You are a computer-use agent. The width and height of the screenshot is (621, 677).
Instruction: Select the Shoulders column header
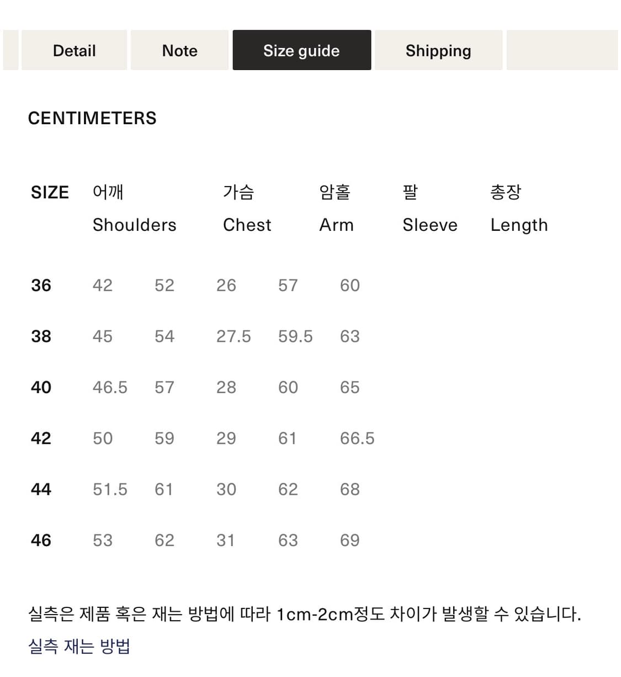134,224
